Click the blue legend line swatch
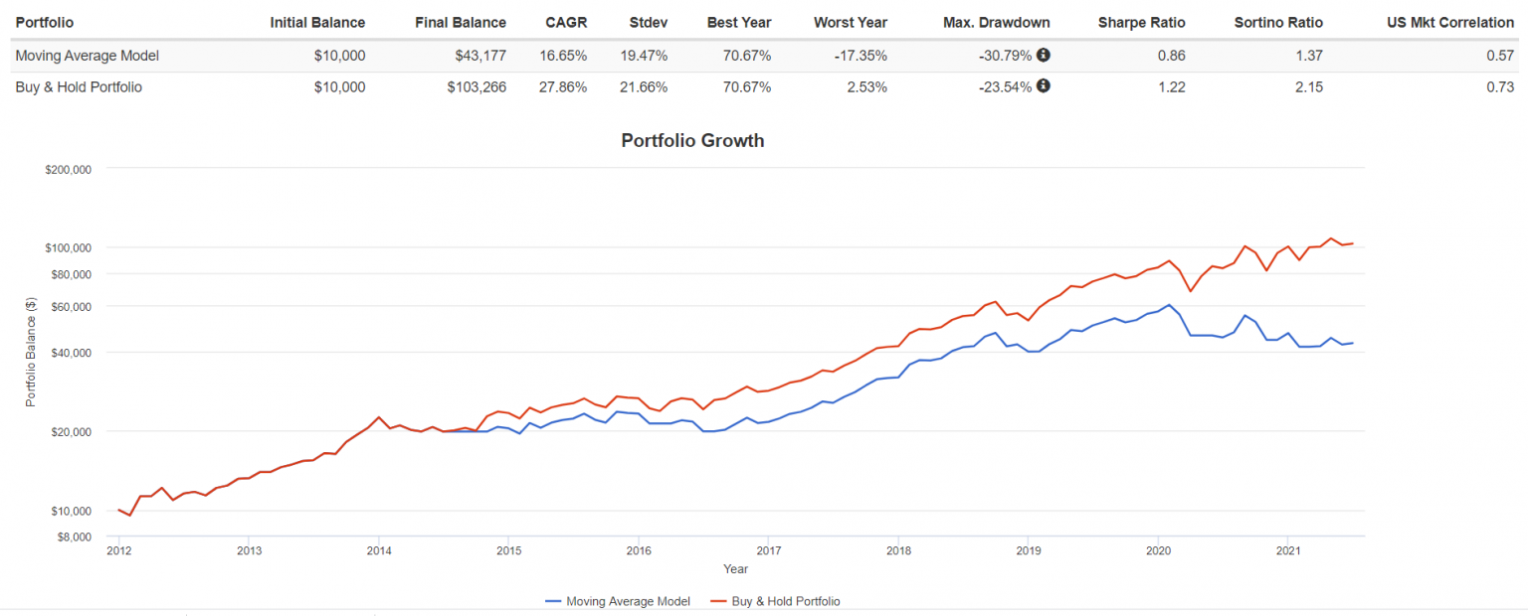The image size is (1528, 616). point(553,601)
